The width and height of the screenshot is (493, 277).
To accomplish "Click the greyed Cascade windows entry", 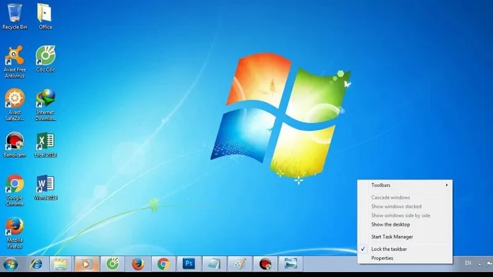I will [405, 198].
